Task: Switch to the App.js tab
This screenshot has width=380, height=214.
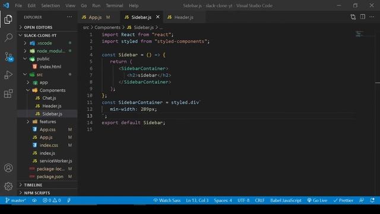Action: click(x=99, y=17)
